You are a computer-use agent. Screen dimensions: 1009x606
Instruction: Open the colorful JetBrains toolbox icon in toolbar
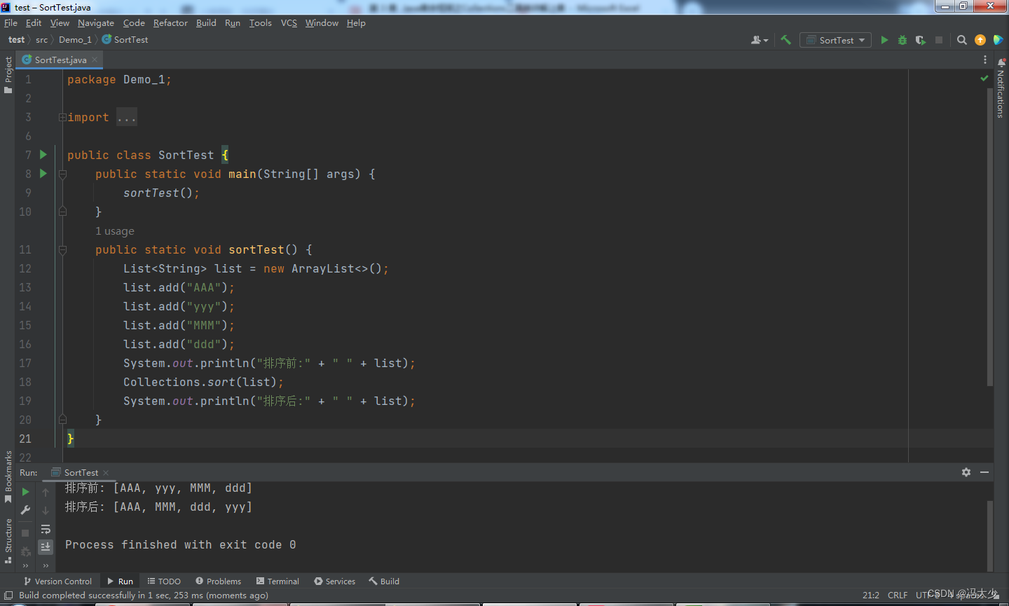[998, 40]
